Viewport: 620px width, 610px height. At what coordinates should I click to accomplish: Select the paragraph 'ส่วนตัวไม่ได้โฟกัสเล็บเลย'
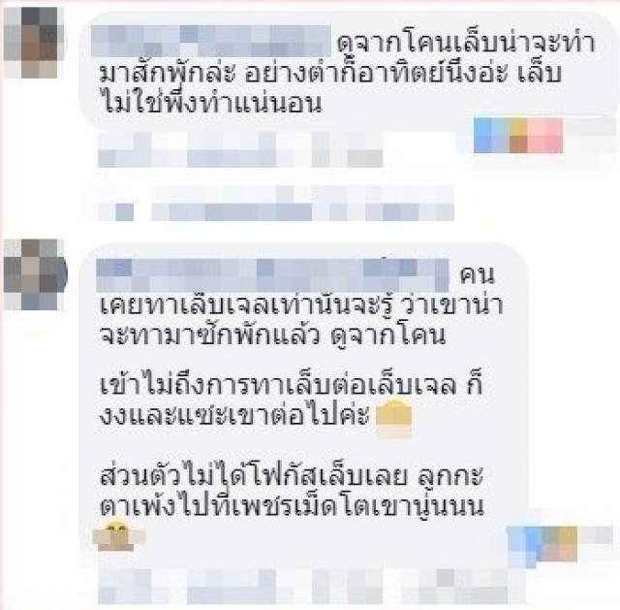[x=292, y=492]
